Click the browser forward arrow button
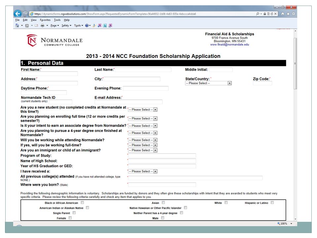Viewport: 317px width, 238px height. point(25,14)
